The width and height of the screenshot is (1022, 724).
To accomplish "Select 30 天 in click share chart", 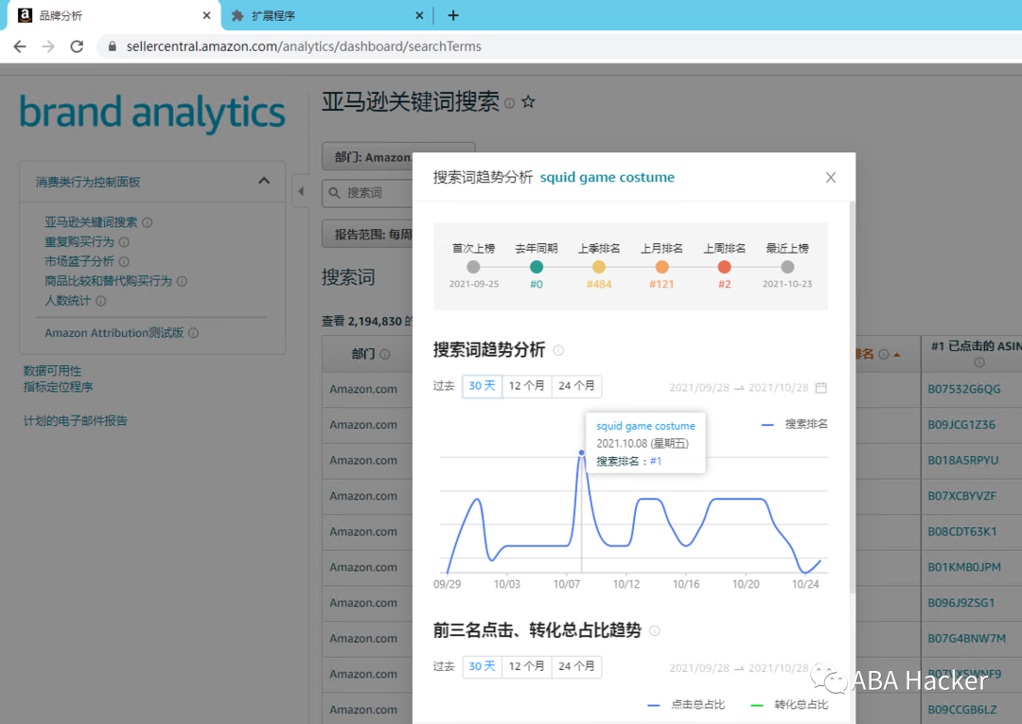I will coord(482,666).
